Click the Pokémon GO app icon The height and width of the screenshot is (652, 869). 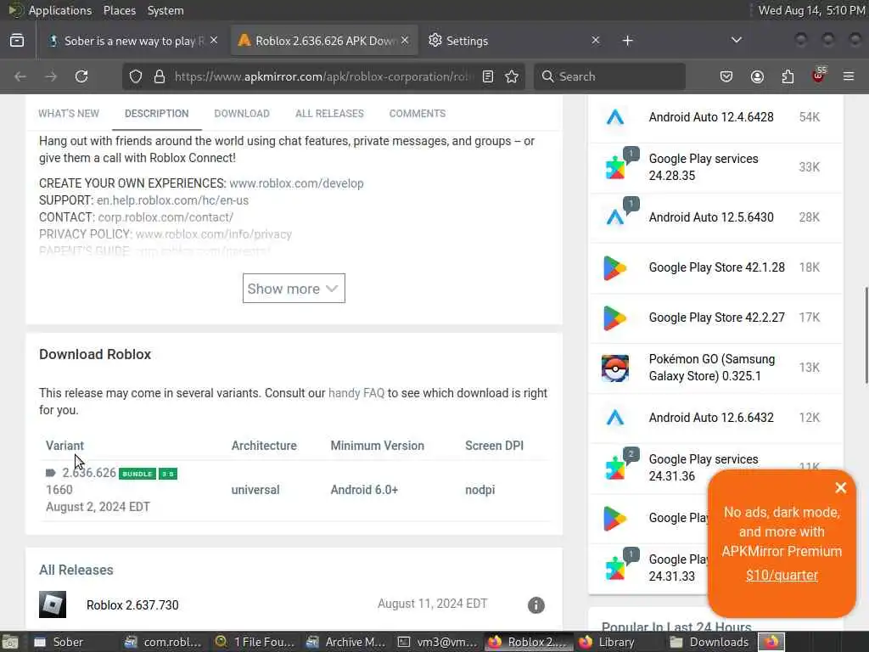615,368
